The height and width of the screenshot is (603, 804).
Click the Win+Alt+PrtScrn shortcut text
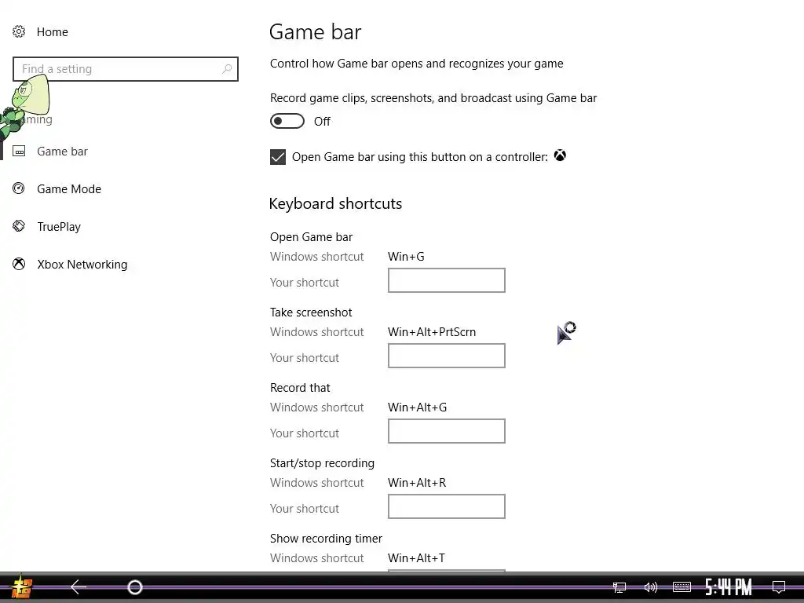click(x=432, y=332)
